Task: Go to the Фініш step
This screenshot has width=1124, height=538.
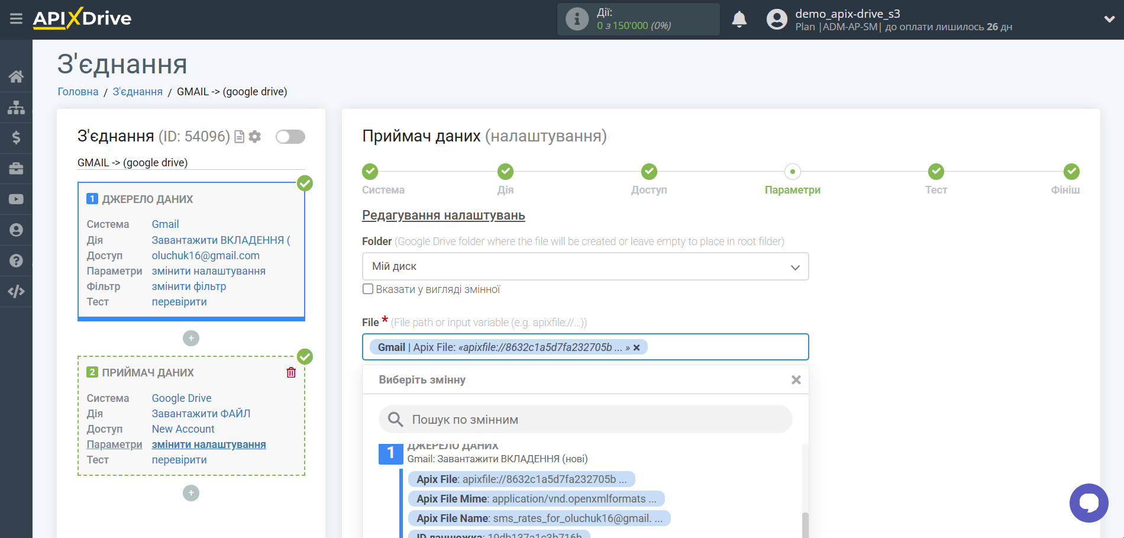Action: pos(1071,172)
